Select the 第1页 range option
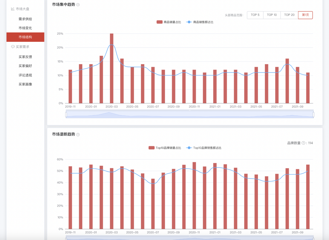The image size is (329, 240). click(x=305, y=15)
